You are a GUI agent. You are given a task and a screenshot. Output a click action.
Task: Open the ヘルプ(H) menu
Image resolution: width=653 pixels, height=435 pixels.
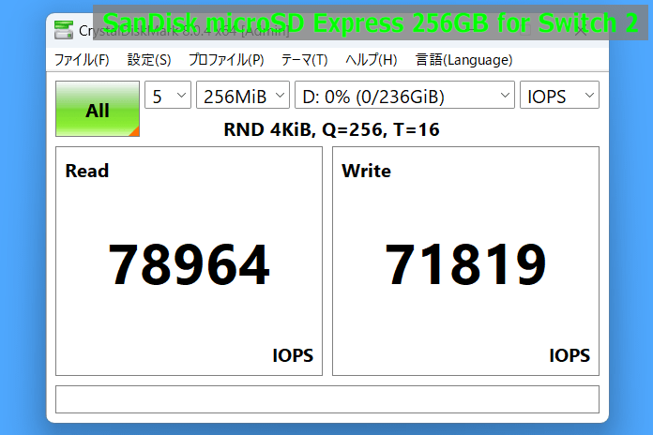pos(372,60)
